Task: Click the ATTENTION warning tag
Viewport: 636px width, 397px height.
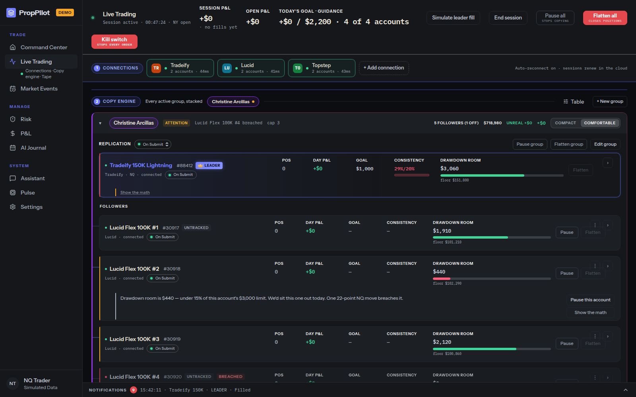Action: pos(176,123)
